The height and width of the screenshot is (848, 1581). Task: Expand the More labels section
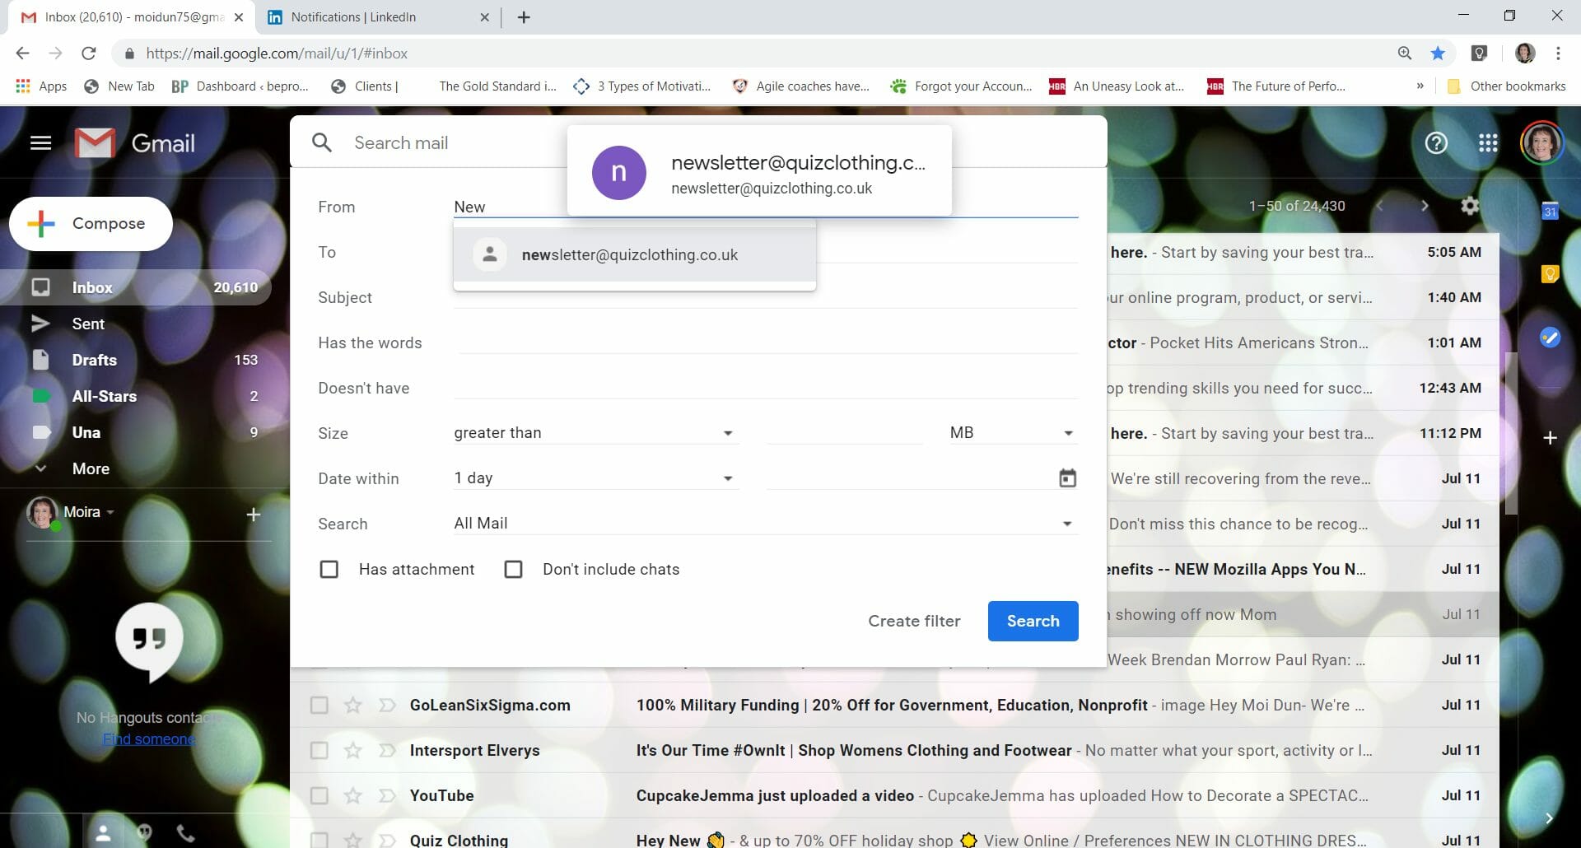coord(91,469)
